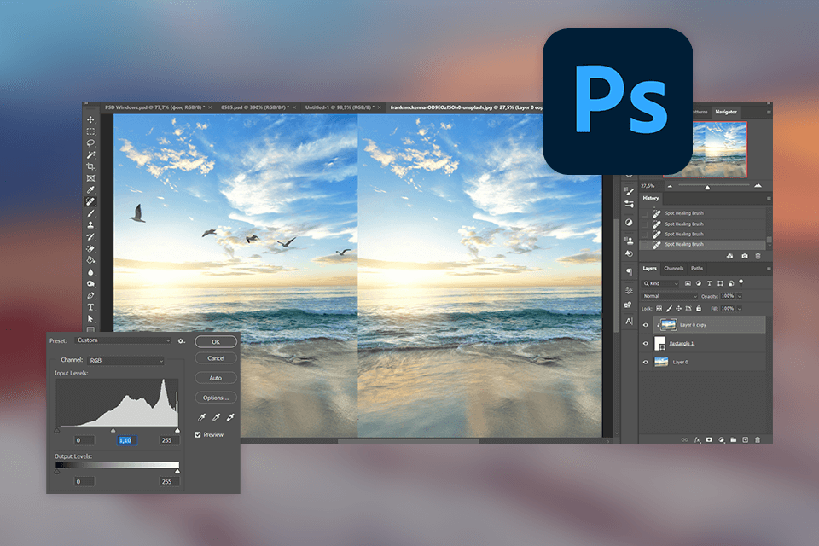Select the Pen tool
819x546 pixels.
(x=91, y=295)
